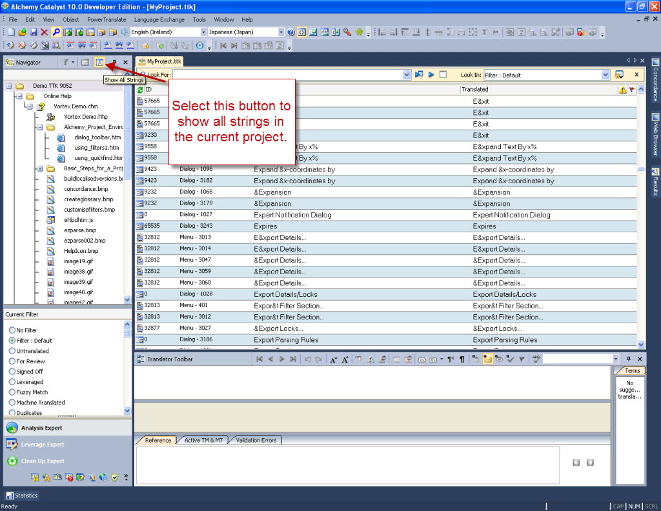Click the green Android icon in toolbar
The height and width of the screenshot is (511, 661).
359,32
